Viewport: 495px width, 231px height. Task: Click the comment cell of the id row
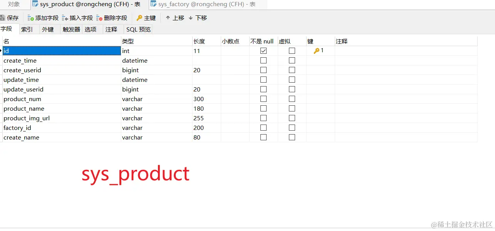click(406, 51)
